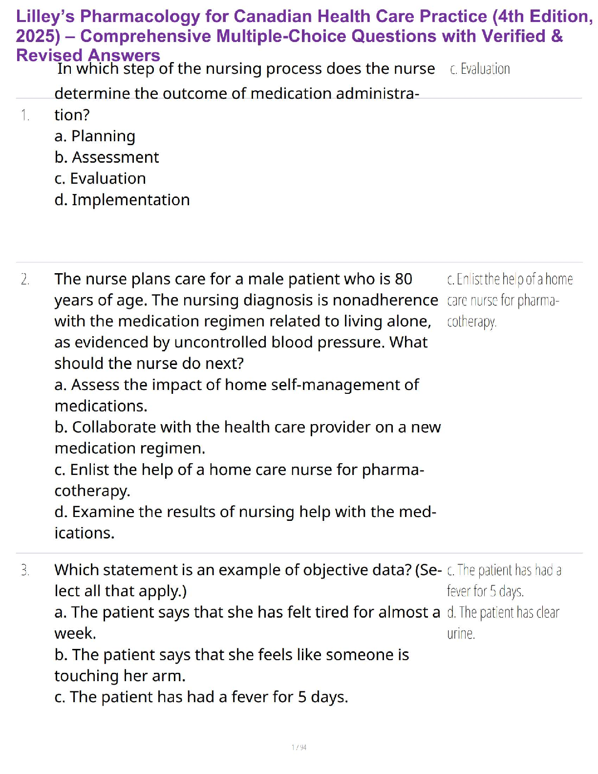The height and width of the screenshot is (774, 598).
Task: Click question 2 text about 80-year-old patient
Action: 244,321
